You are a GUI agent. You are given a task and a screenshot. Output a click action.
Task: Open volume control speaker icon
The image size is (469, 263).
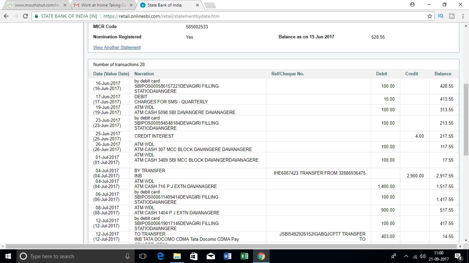[423, 256]
